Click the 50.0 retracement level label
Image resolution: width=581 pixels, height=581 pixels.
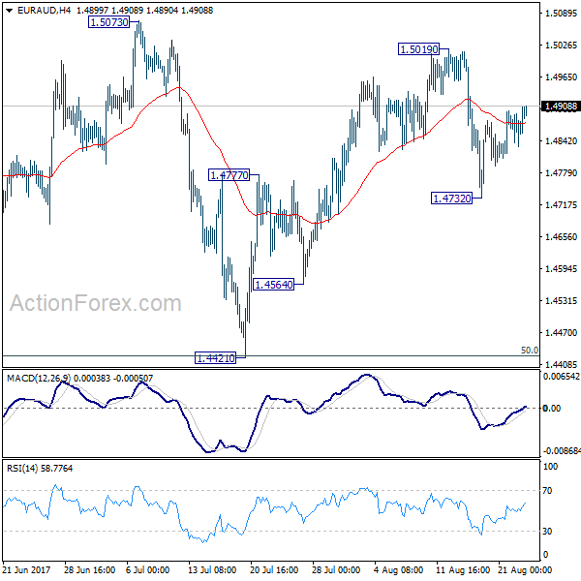[x=529, y=351]
